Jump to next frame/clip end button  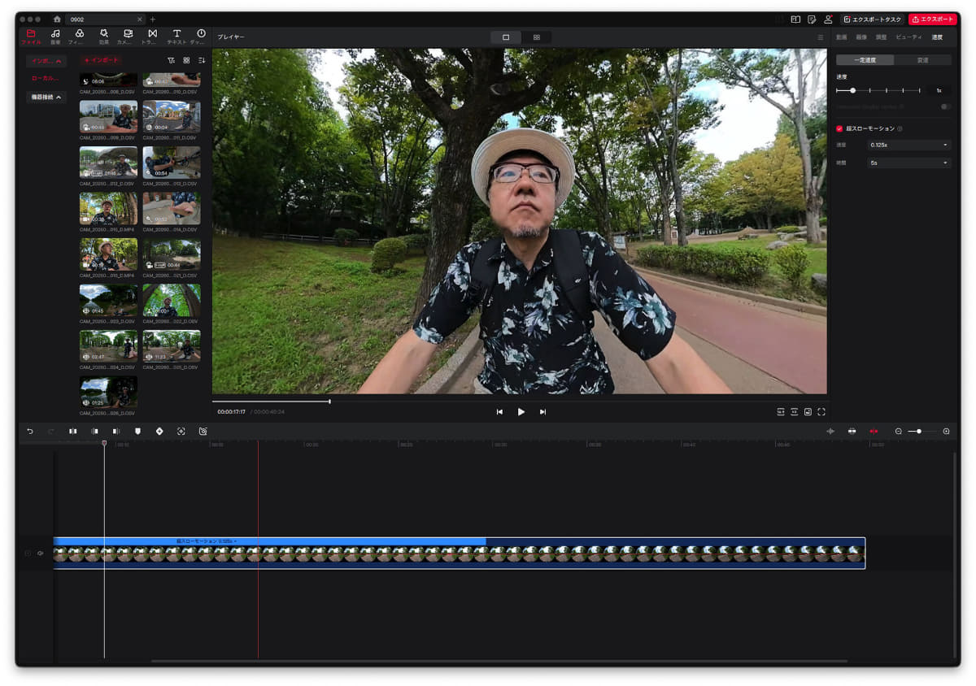tap(542, 412)
